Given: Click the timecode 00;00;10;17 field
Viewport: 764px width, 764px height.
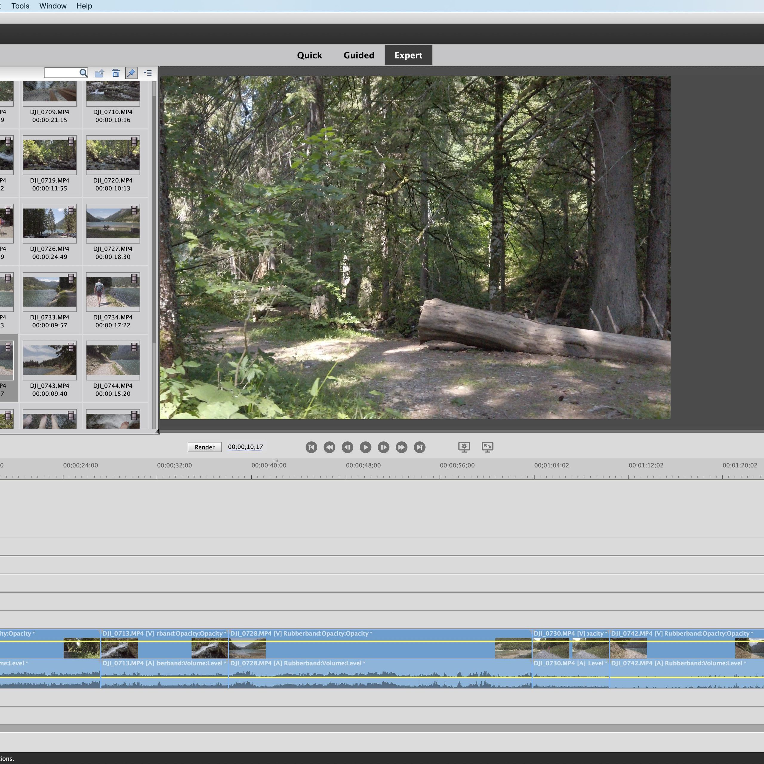Looking at the screenshot, I should click(245, 447).
